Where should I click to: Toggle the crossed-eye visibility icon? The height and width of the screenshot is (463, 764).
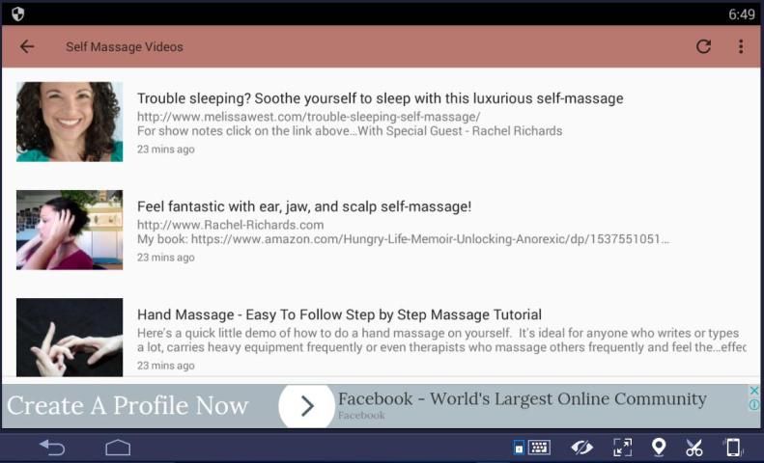click(581, 448)
